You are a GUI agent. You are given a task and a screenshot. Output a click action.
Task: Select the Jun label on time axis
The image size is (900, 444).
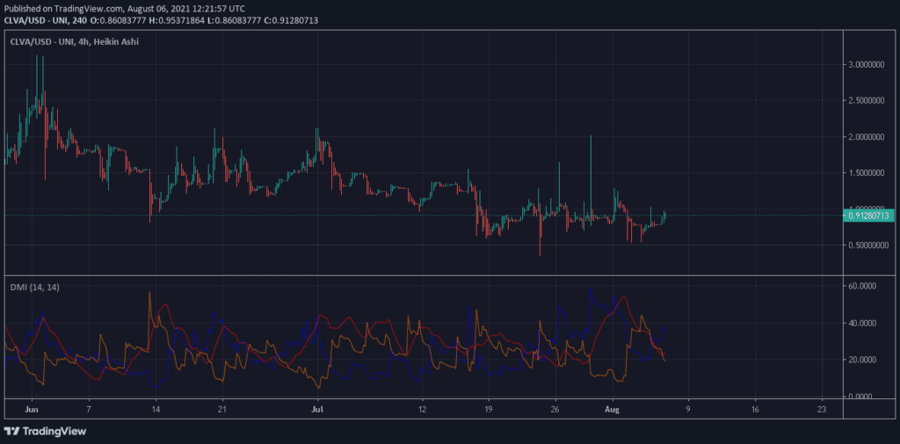coord(33,410)
